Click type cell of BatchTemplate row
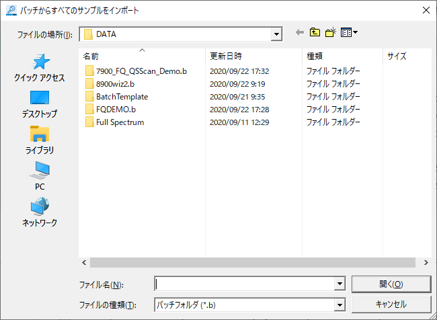 (x=333, y=97)
